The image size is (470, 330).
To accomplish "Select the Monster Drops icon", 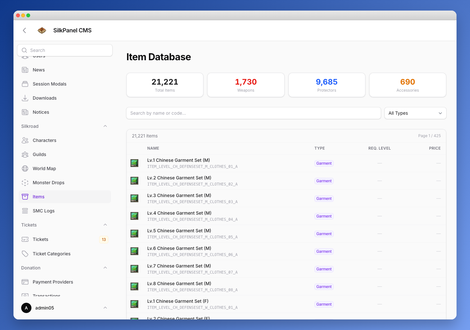I will (x=25, y=183).
